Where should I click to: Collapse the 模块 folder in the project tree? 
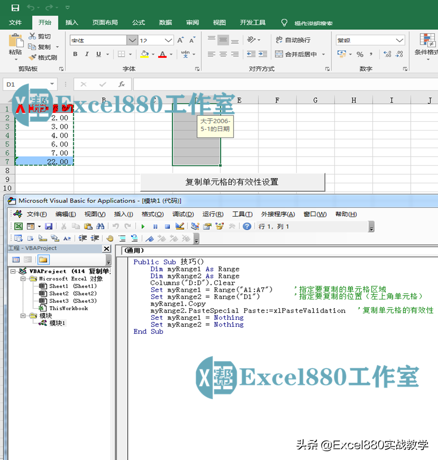pyautogui.click(x=23, y=315)
